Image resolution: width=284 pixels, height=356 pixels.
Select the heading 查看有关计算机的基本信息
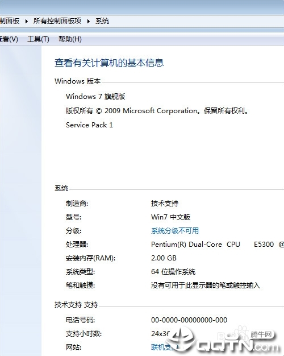[x=109, y=63]
